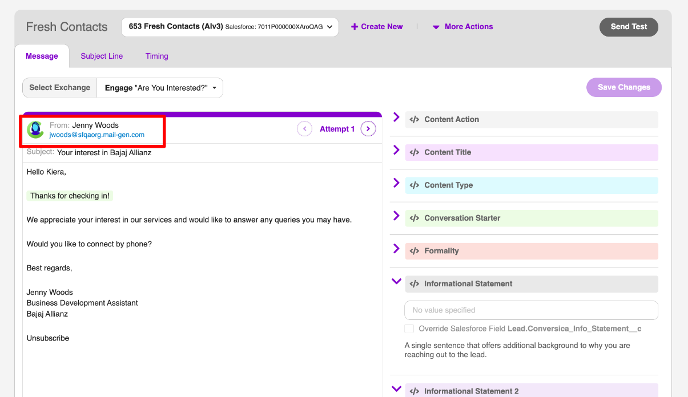Click code icon on Formality row

click(x=415, y=251)
